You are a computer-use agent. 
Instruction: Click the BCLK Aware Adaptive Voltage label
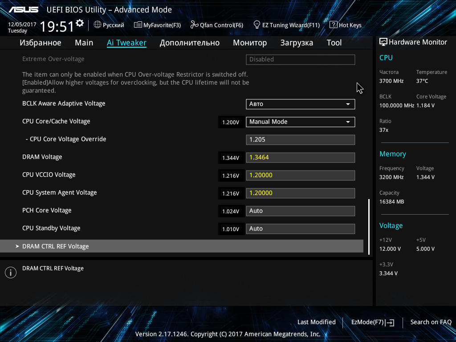coord(64,103)
